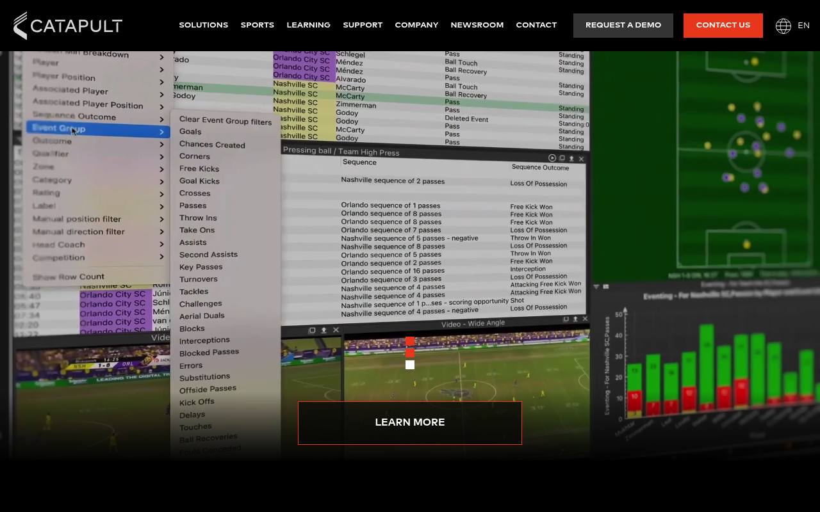Pick Goal Kicks in the submenu
Screen dimensions: 820x512
click(x=199, y=181)
